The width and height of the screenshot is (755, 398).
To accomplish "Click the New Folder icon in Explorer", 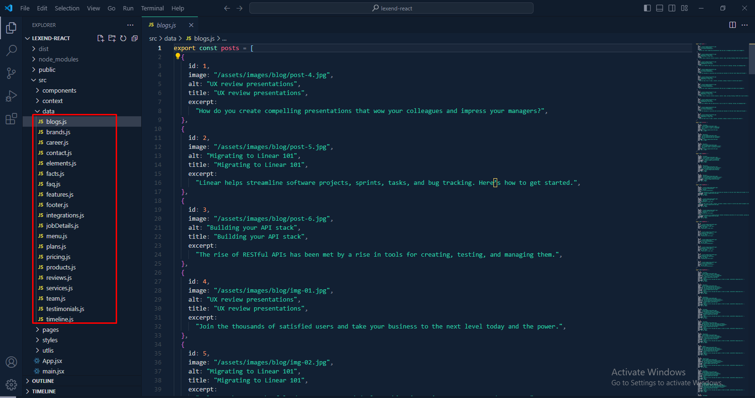I will pos(112,38).
